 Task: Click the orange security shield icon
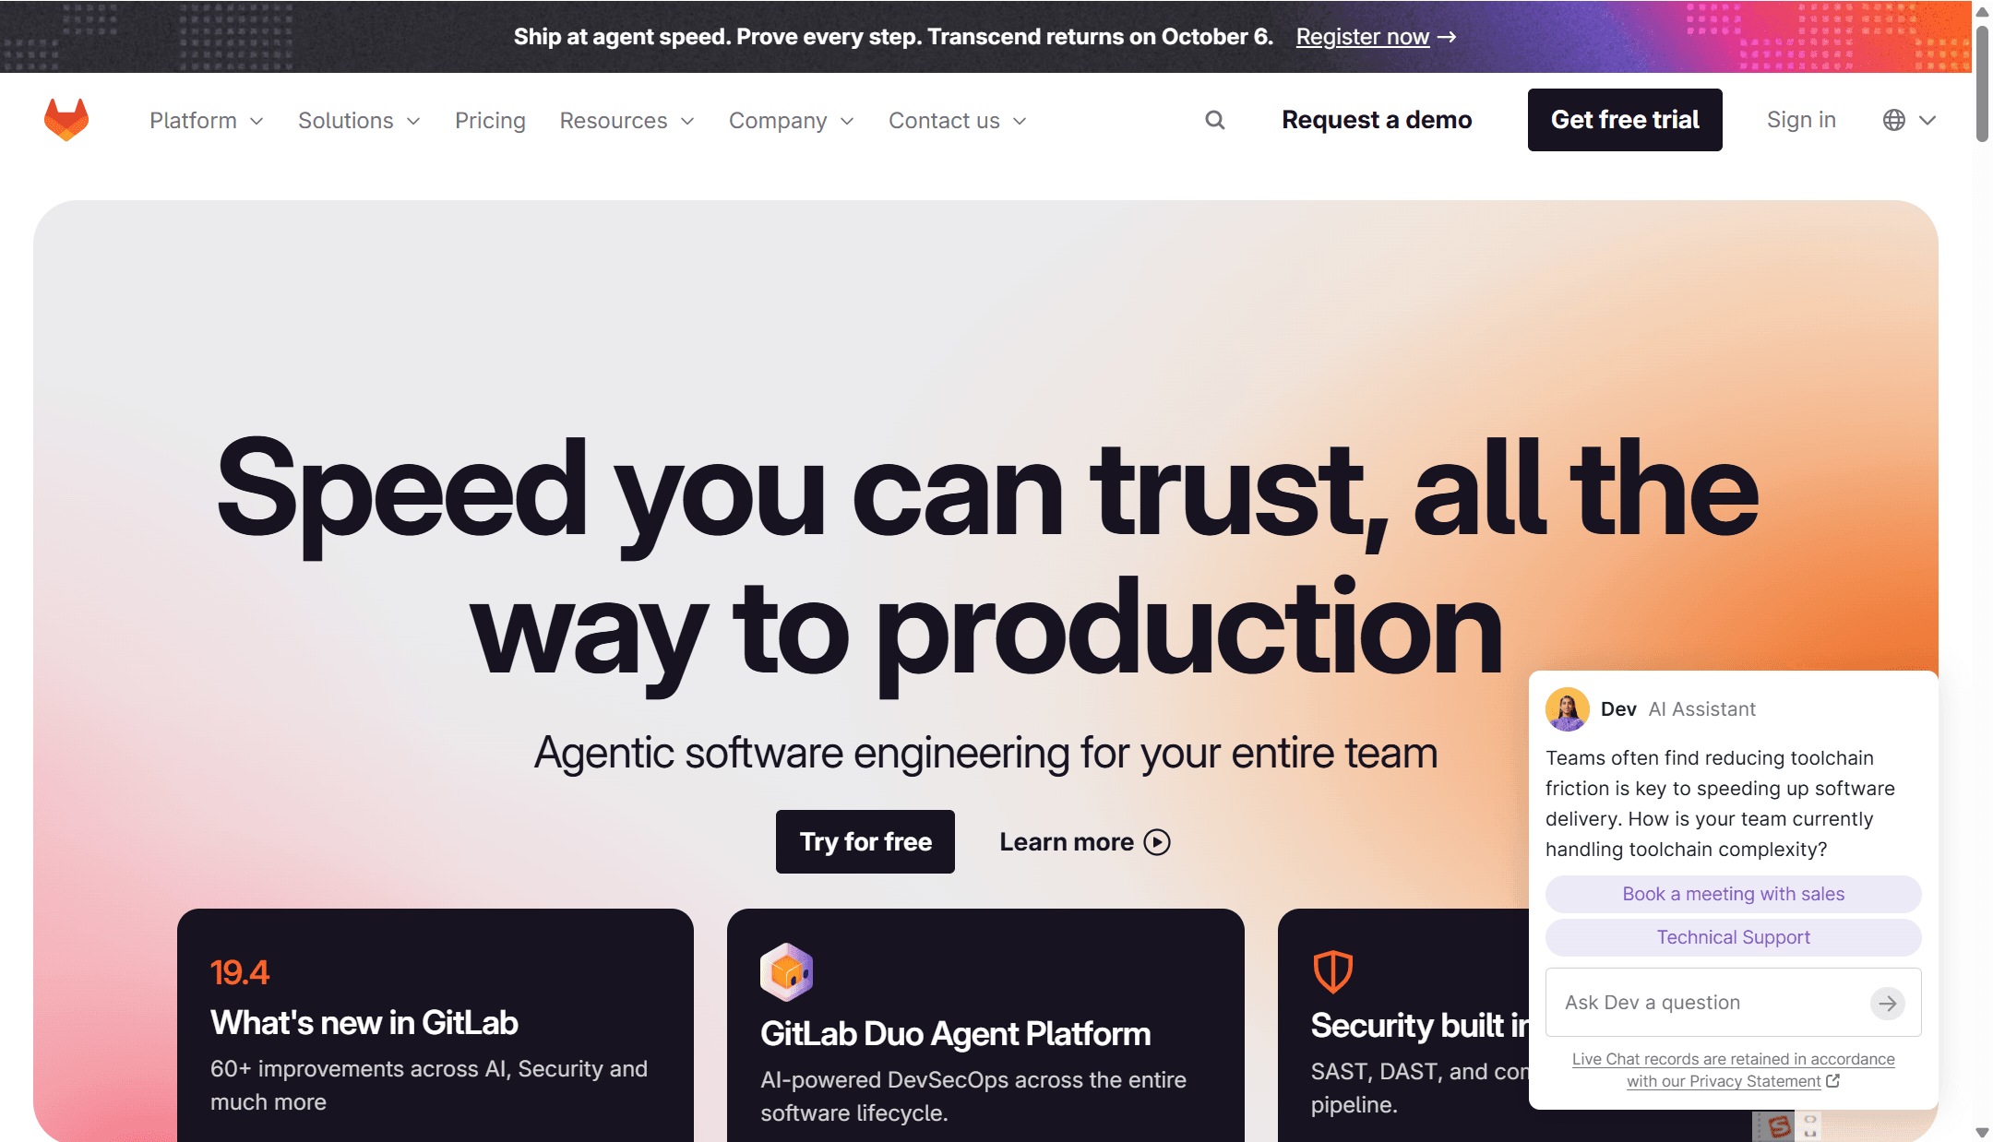[x=1333, y=971]
